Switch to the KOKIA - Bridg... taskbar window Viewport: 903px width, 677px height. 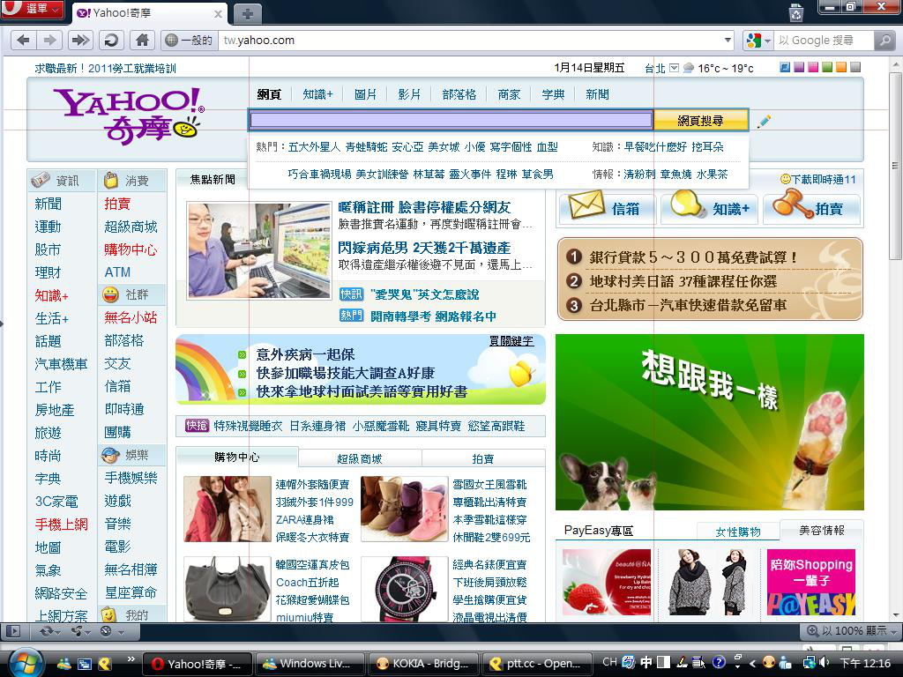[x=423, y=664]
